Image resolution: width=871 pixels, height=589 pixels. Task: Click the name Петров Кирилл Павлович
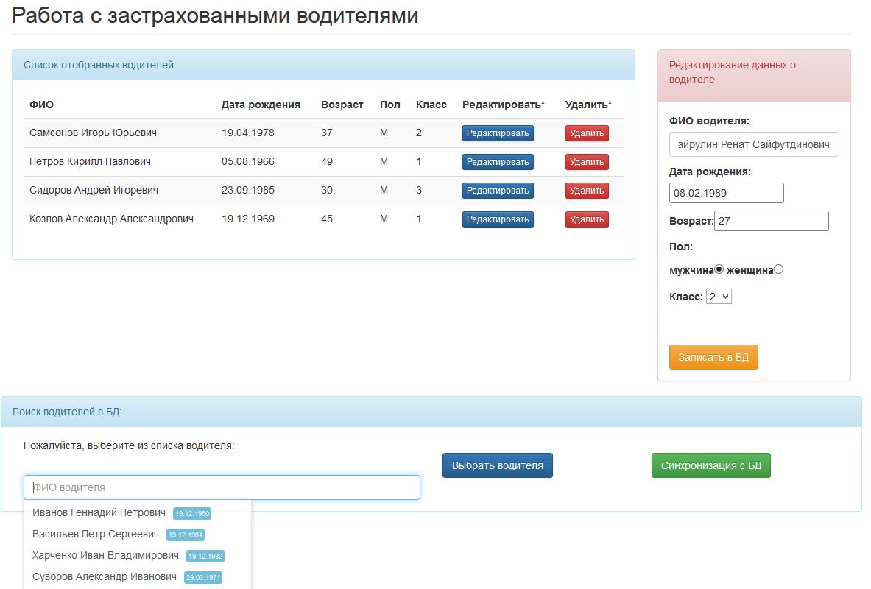point(90,162)
